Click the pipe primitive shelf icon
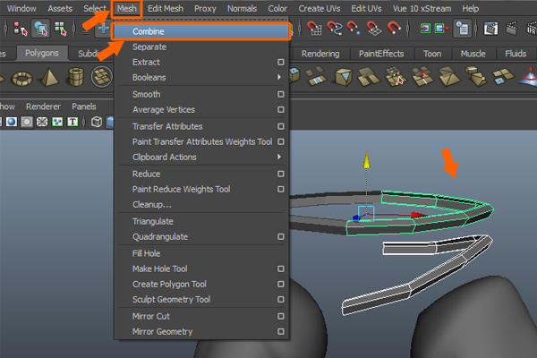This screenshot has width=537, height=358. [x=79, y=78]
